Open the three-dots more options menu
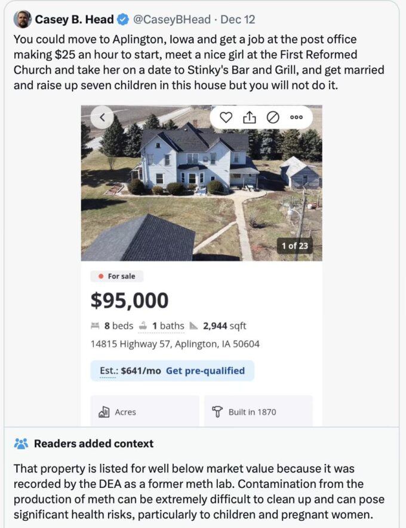The height and width of the screenshot is (528, 406). [296, 118]
